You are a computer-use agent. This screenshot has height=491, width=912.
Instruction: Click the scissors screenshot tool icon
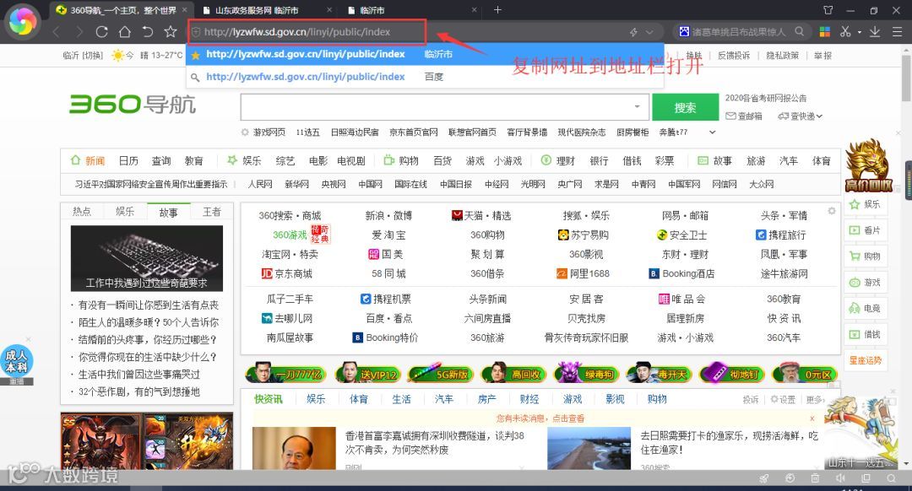click(845, 32)
